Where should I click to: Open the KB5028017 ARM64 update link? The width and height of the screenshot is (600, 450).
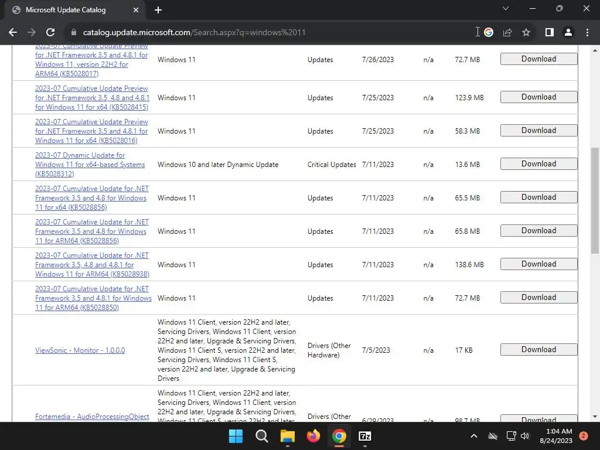pos(91,61)
